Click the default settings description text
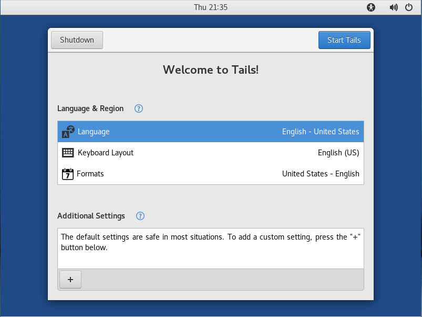Viewport: 422px width, 317px height. point(210,242)
